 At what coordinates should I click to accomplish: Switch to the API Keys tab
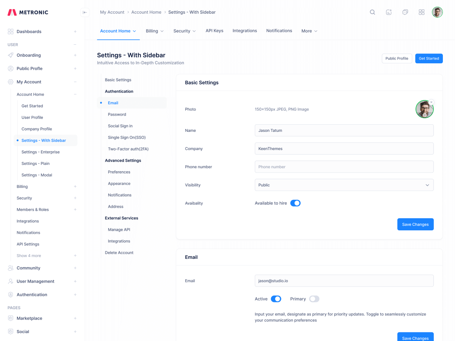(214, 30)
